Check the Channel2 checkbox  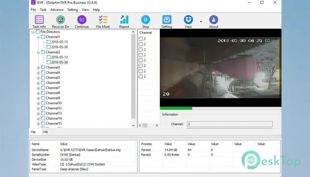pyautogui.click(x=43, y=52)
